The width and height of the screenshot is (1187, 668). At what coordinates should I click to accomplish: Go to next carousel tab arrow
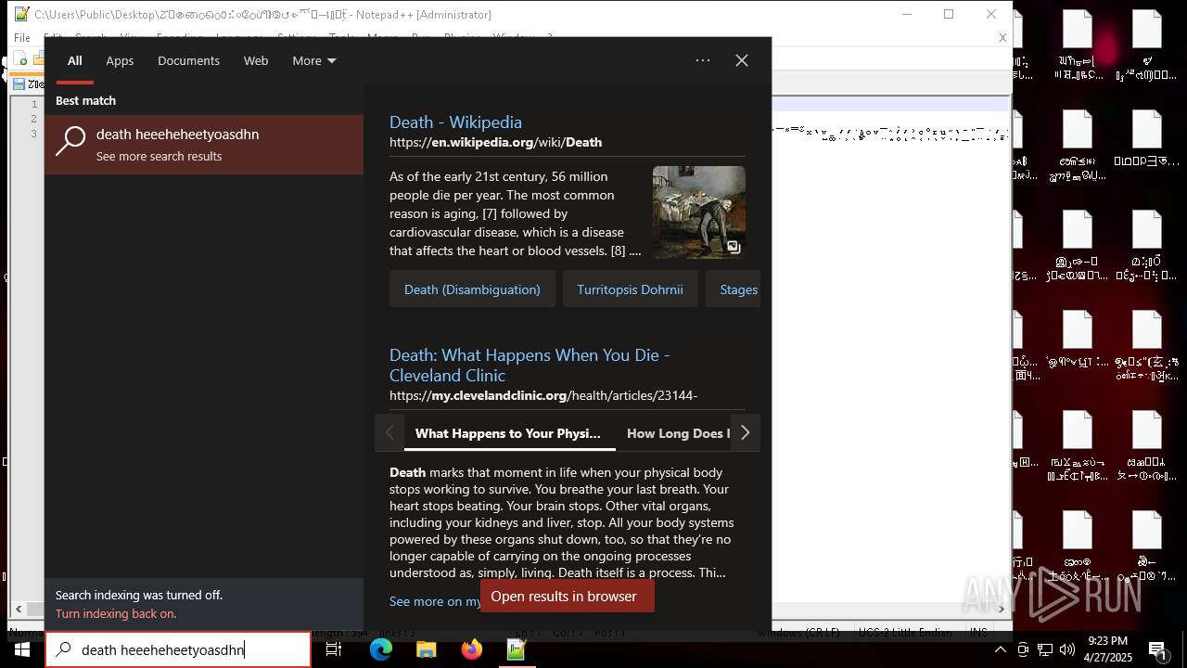pyautogui.click(x=745, y=433)
